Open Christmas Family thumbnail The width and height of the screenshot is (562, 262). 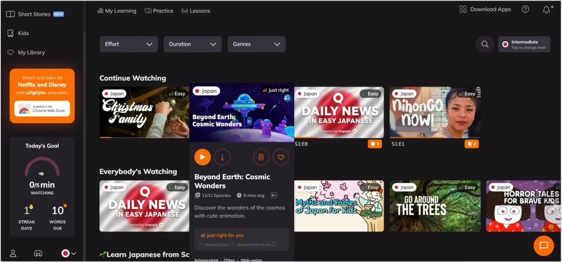144,113
